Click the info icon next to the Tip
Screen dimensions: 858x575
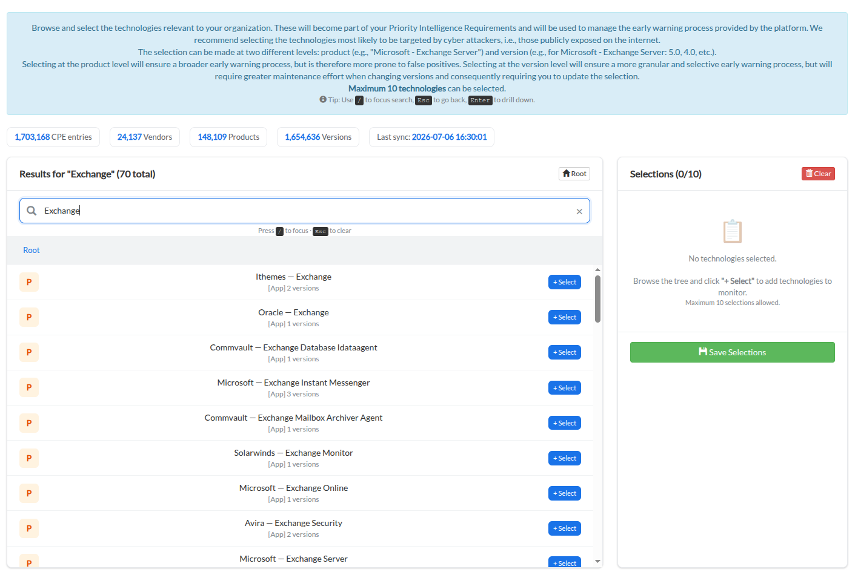tap(323, 100)
